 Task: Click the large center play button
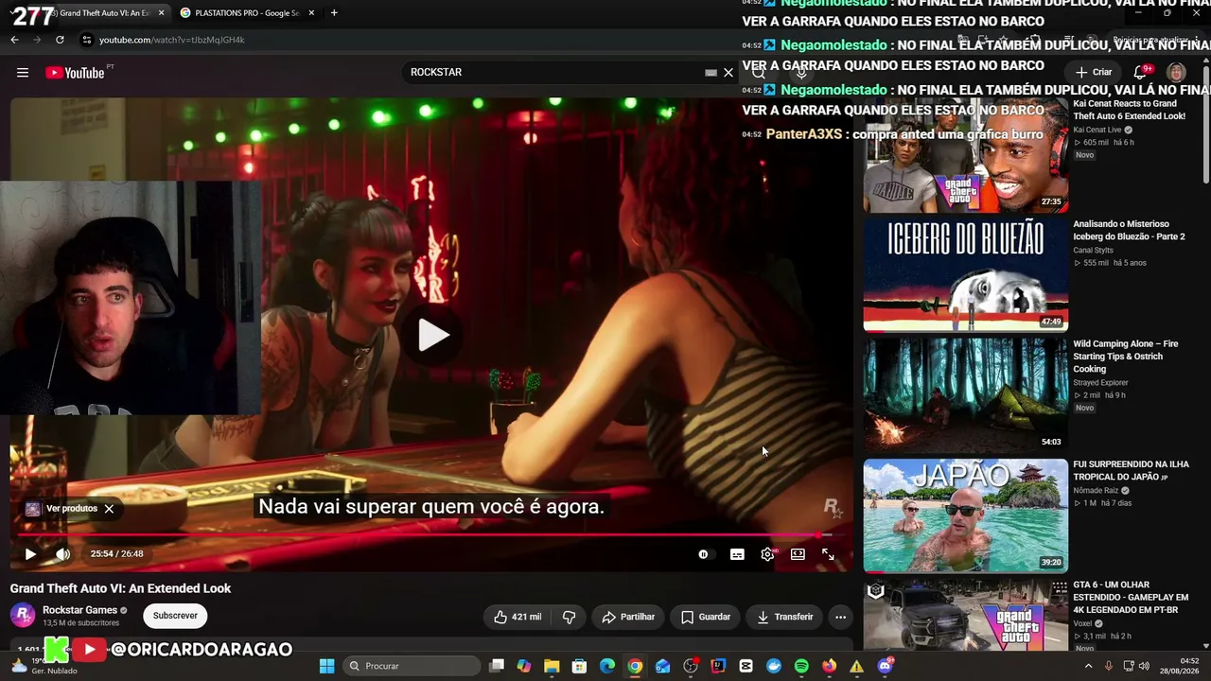point(432,335)
